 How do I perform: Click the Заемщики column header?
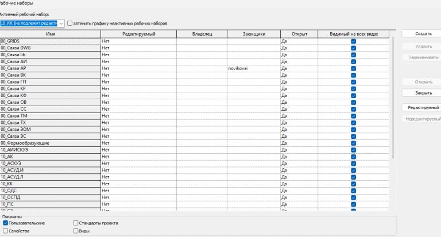(x=254, y=34)
